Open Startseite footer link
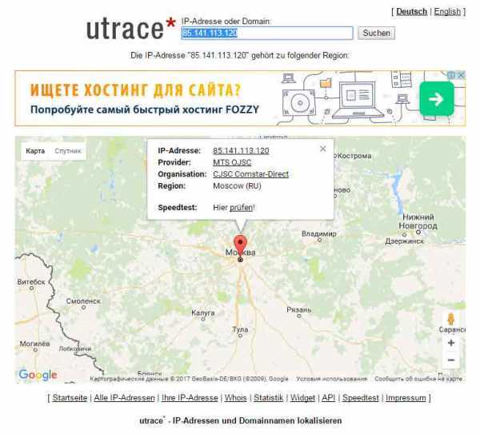The image size is (480, 434). click(70, 397)
